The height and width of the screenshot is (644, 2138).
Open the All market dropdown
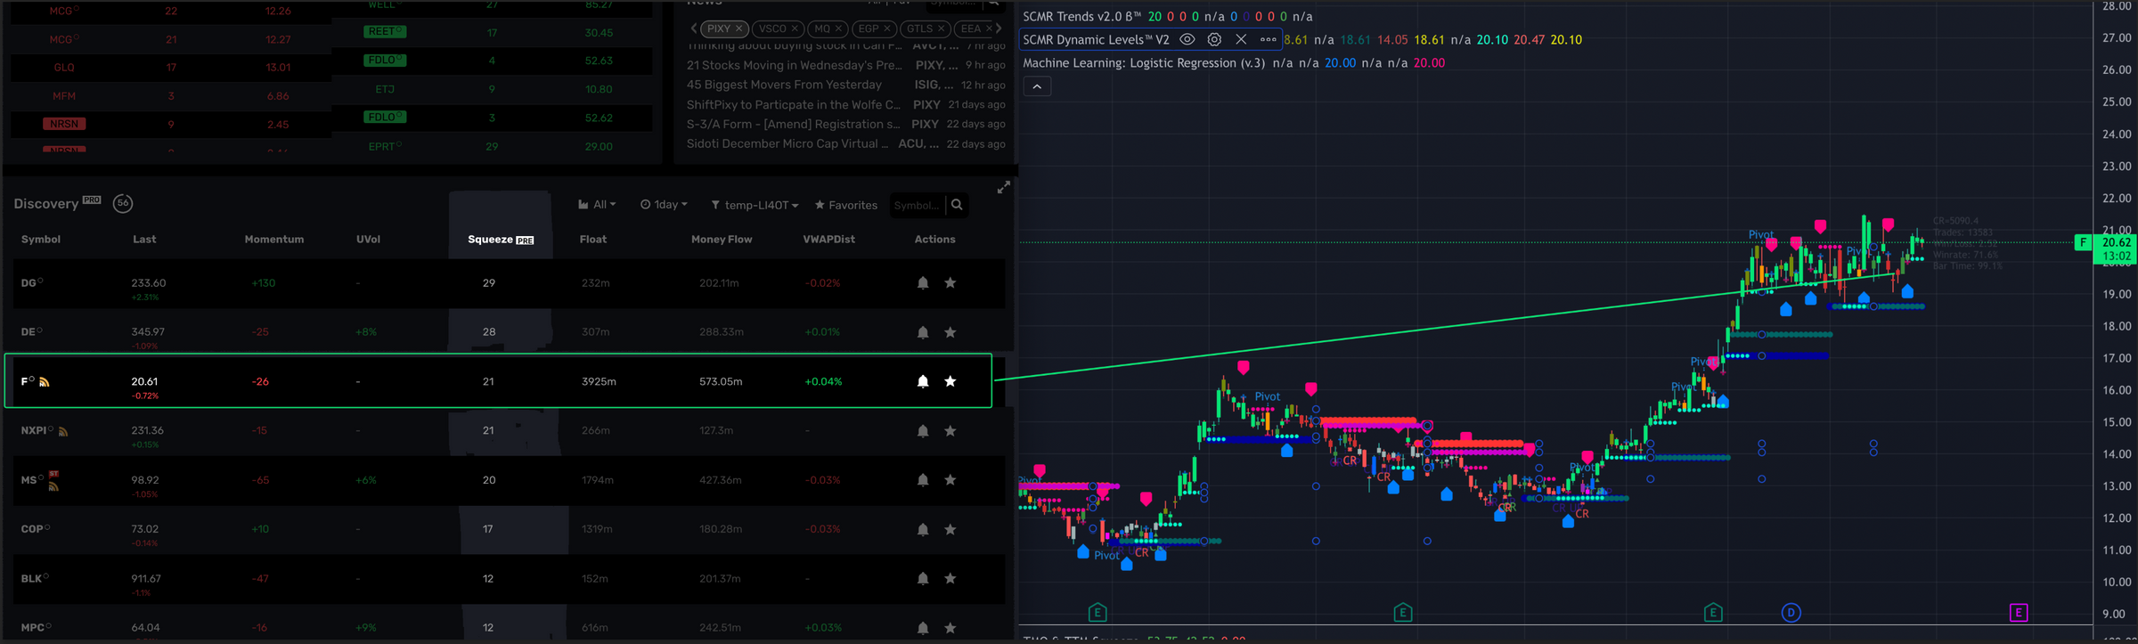(597, 205)
